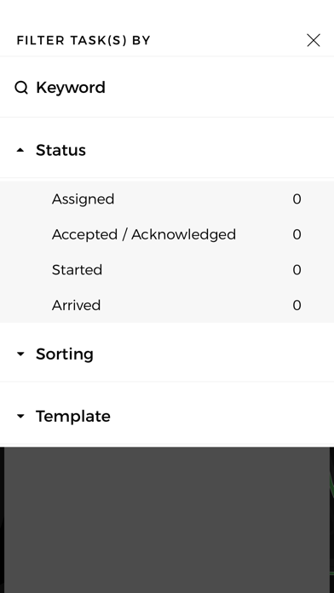Close the filter tasks panel
The height and width of the screenshot is (593, 334).
(x=314, y=40)
